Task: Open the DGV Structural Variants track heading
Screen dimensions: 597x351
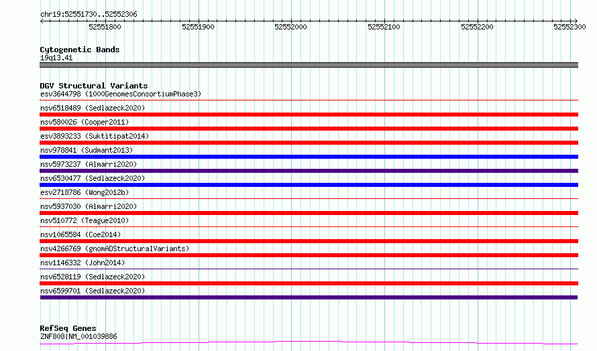Action: (x=94, y=86)
